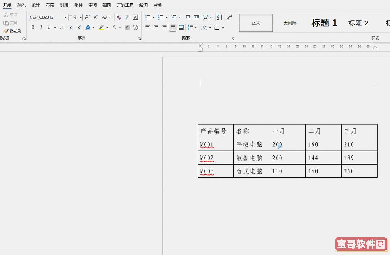Click the font color A icon
Screen dimensions: 390x255
coord(114,27)
